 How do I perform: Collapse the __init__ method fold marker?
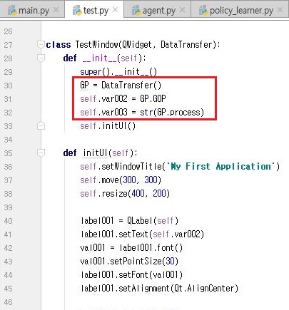[41, 58]
